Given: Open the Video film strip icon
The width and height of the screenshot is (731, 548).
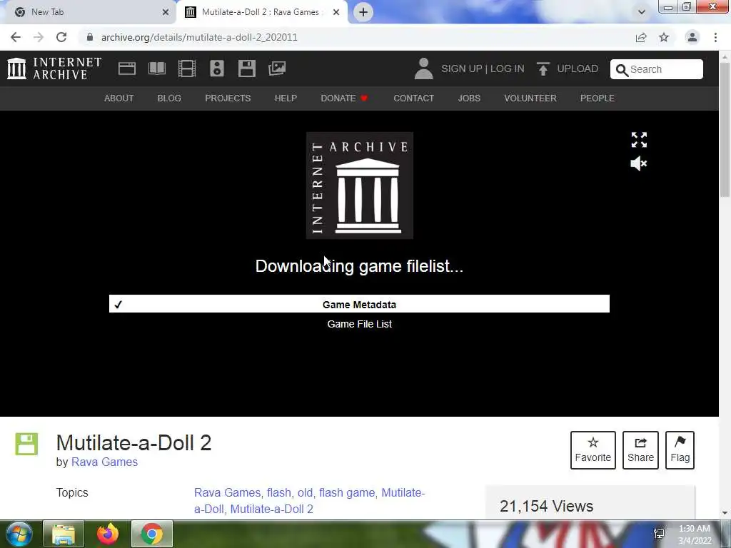Looking at the screenshot, I should tap(187, 68).
